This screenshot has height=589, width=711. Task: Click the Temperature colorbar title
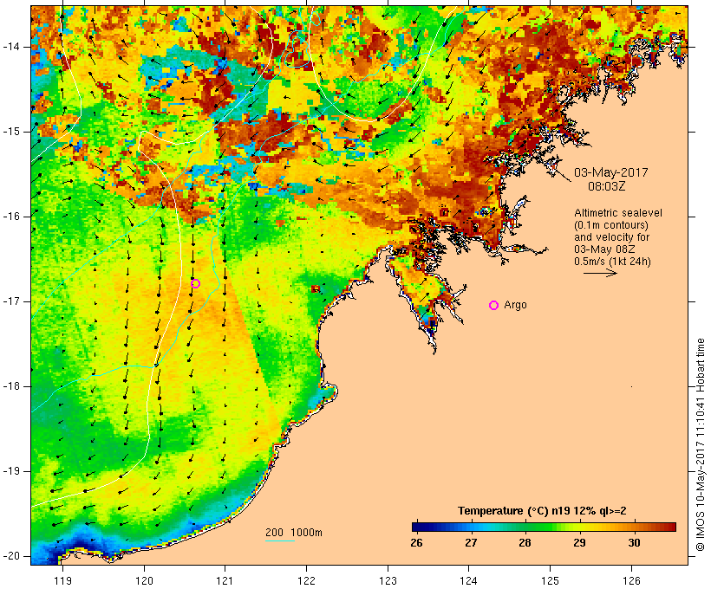click(542, 511)
